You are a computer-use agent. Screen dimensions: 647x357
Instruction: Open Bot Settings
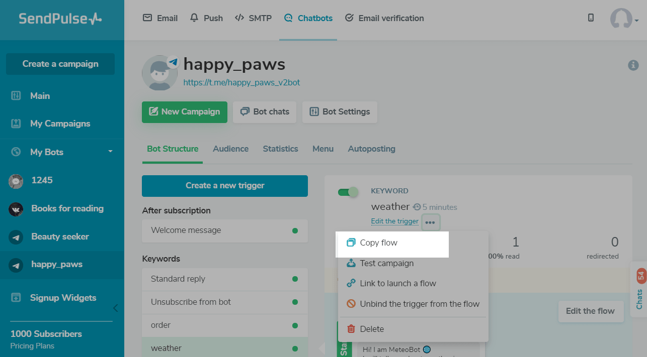340,112
